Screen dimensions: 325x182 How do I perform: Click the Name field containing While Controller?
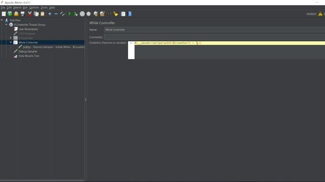214,30
